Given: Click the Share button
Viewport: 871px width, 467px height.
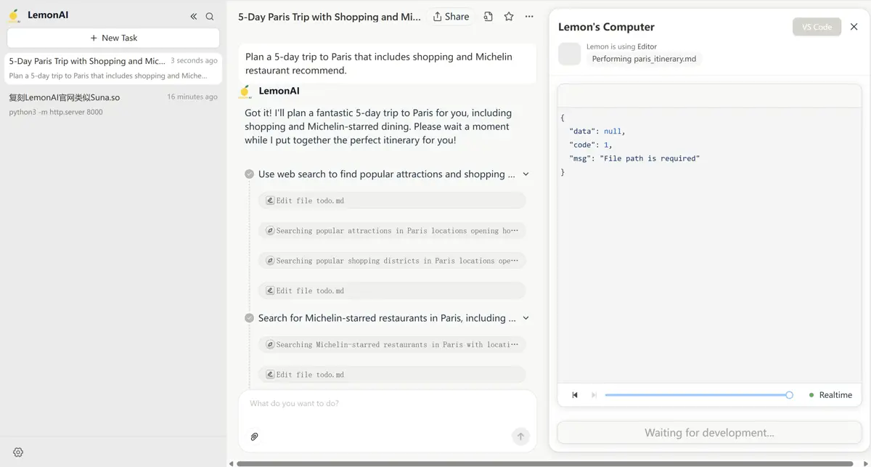Looking at the screenshot, I should click(451, 17).
